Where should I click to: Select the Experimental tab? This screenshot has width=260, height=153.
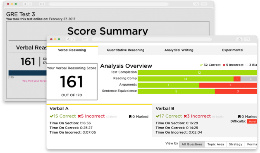tap(233, 50)
